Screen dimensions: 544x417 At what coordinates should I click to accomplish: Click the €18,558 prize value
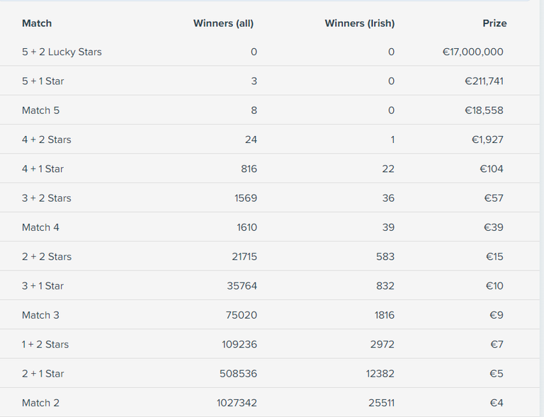pyautogui.click(x=484, y=110)
